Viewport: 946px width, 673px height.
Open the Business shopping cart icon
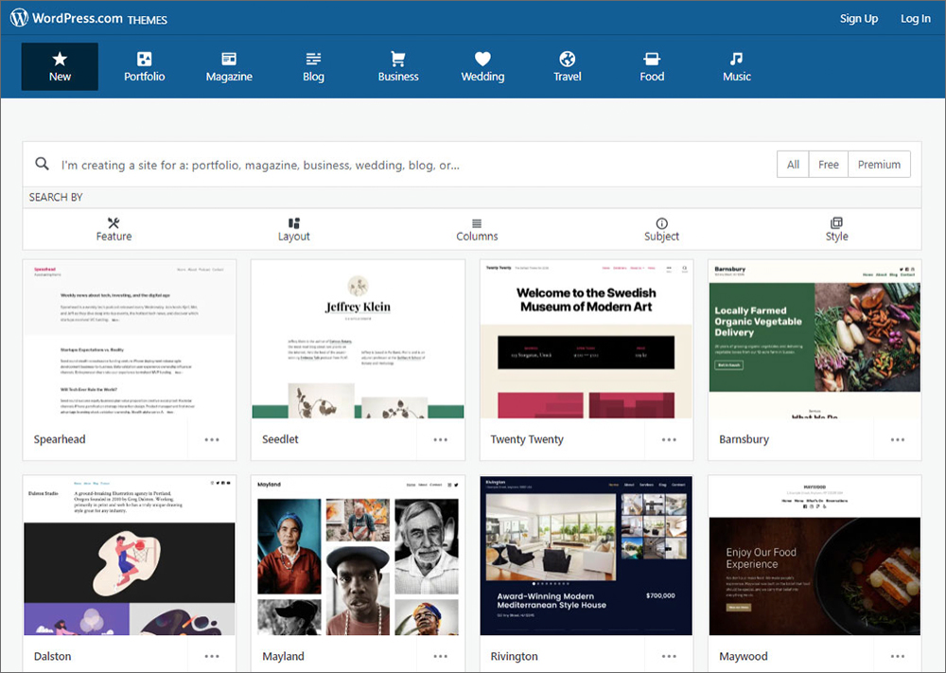pos(397,59)
